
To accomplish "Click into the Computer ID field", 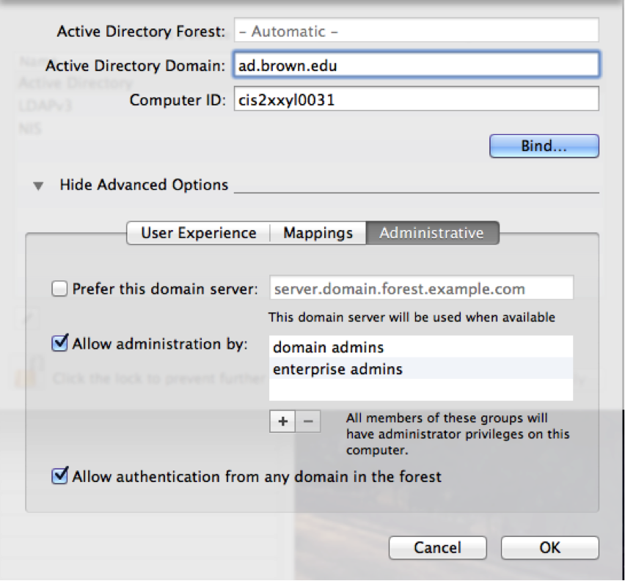I will pos(416,99).
